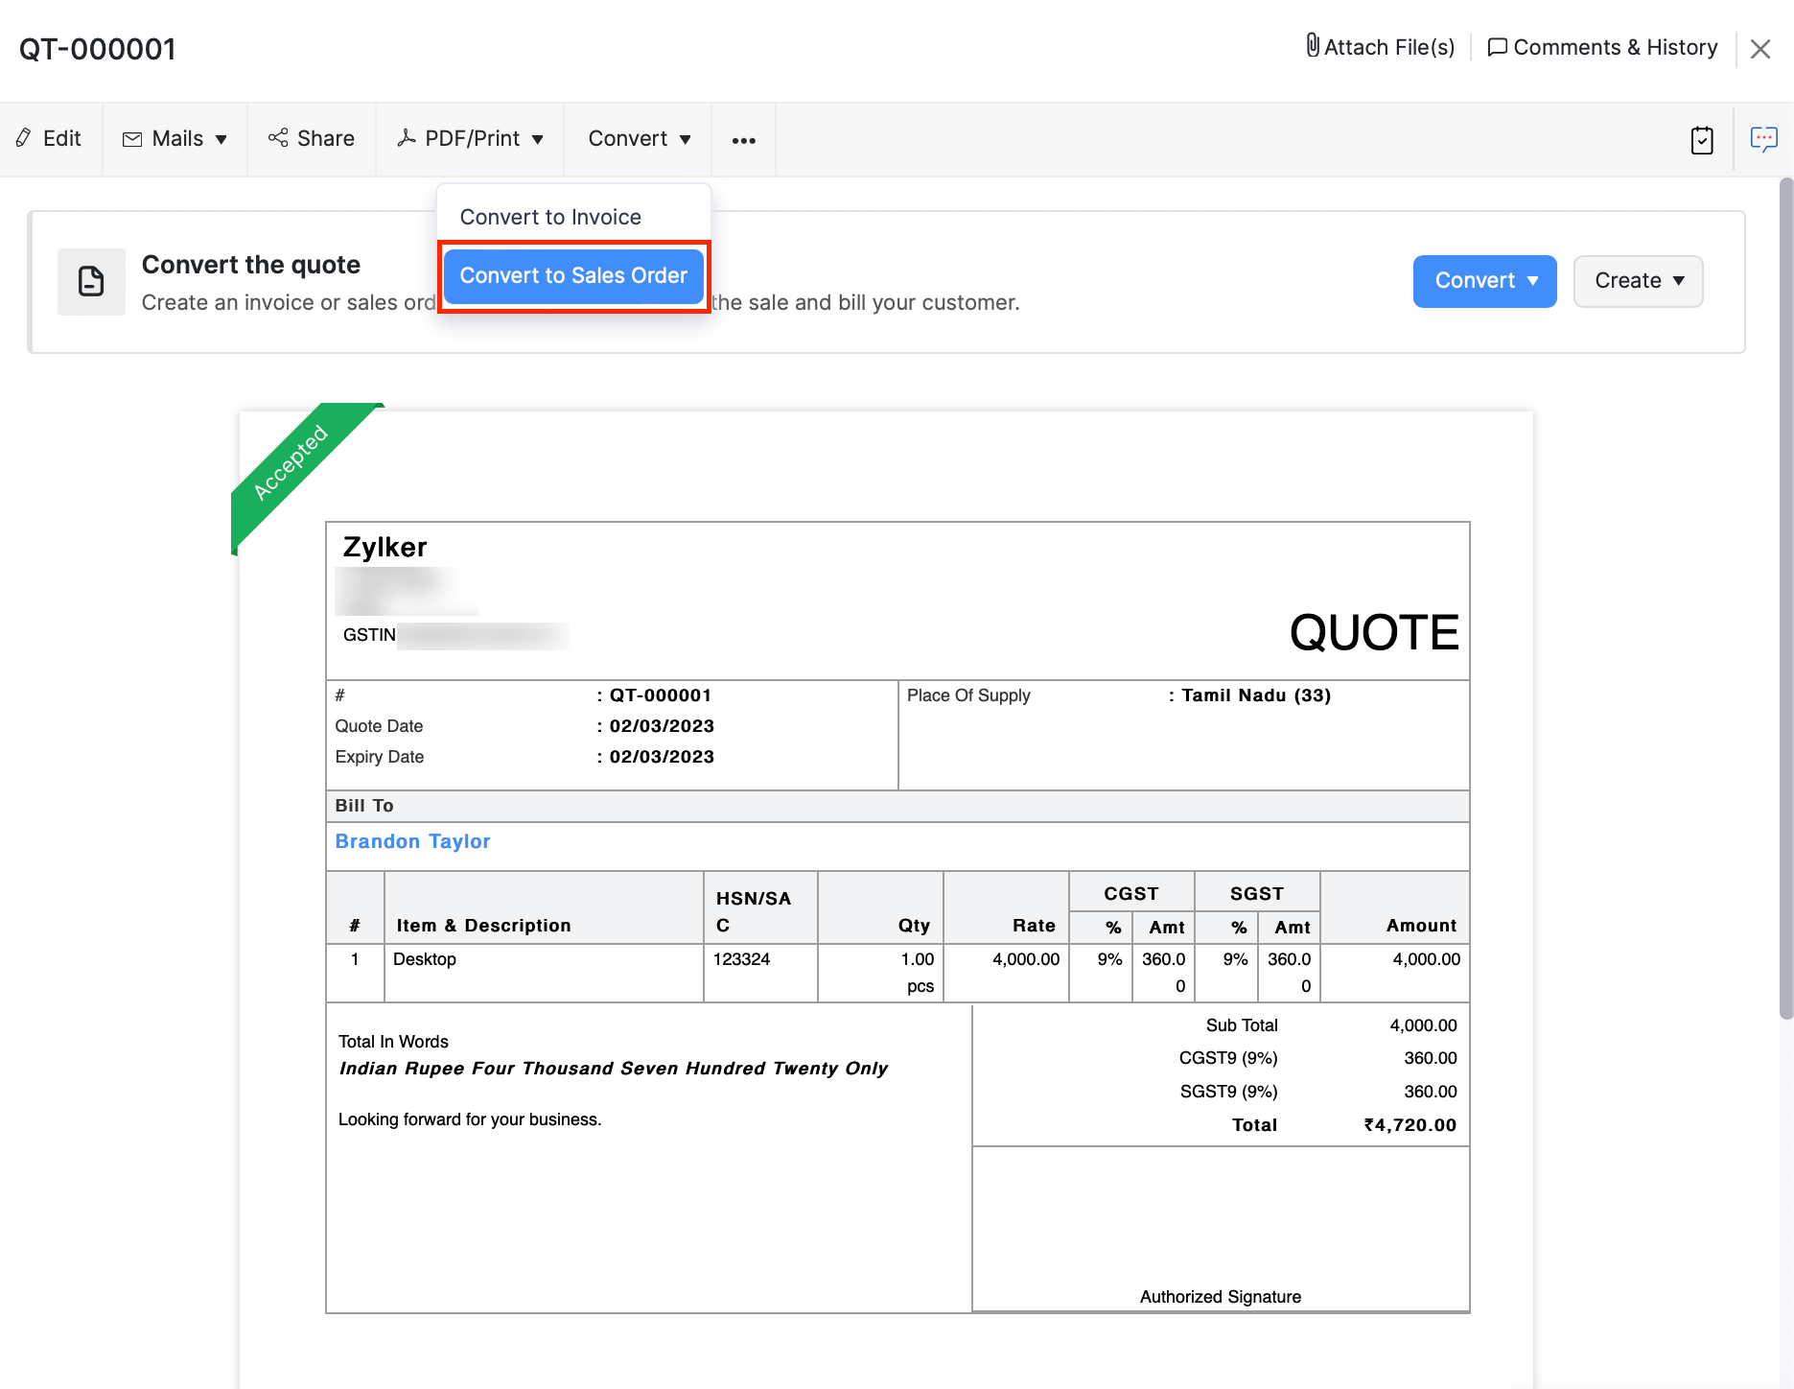The image size is (1794, 1389).
Task: Select Convert to Invoice menu entry
Action: click(551, 216)
